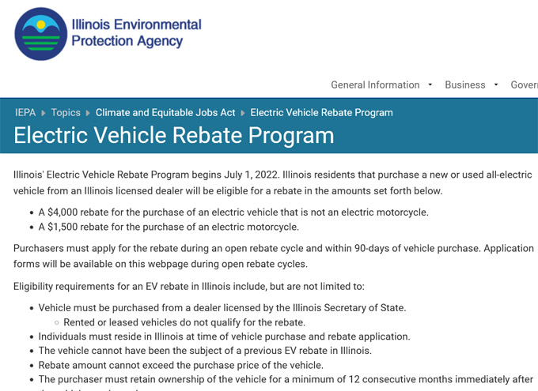This screenshot has width=538, height=391.
Task: Click breadcrumb arrow after Climate and Equitable Jobs Act
Action: pyautogui.click(x=243, y=113)
